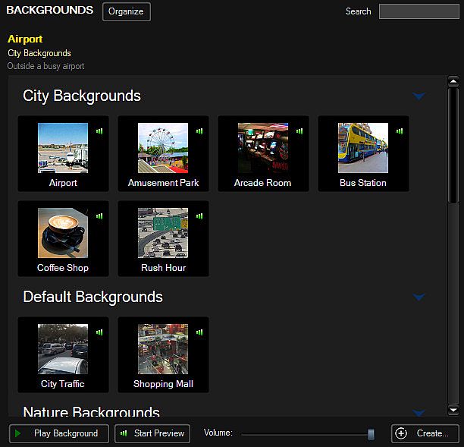
Task: Click the green level icon on Airport tile
Action: pyautogui.click(x=99, y=131)
